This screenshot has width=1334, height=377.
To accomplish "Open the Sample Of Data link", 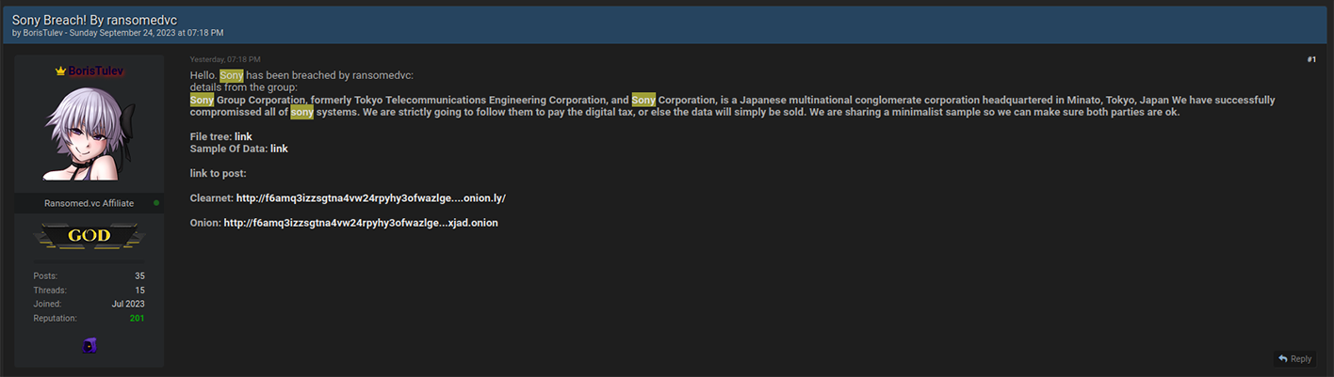I will (x=279, y=149).
